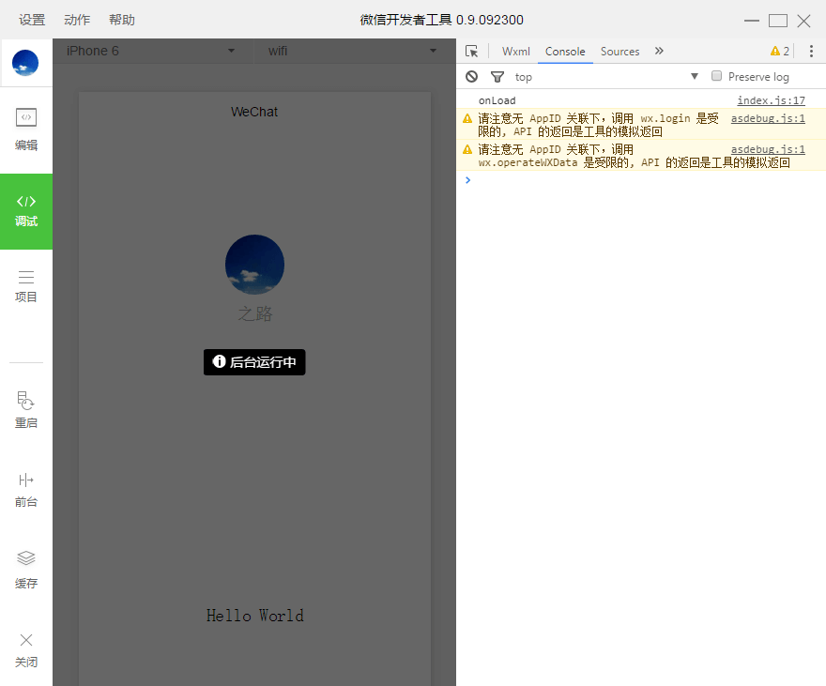
Task: Activate the element inspector icon
Action: click(x=471, y=51)
